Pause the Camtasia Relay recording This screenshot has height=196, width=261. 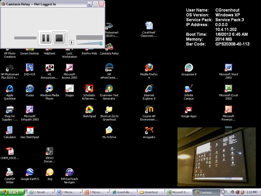click(x=46, y=38)
